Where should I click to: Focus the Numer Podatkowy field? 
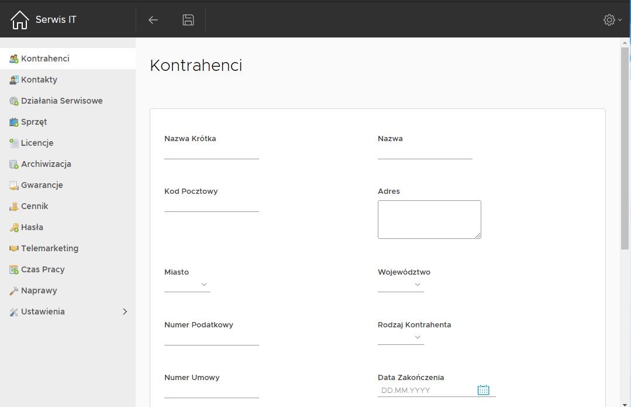(x=211, y=338)
